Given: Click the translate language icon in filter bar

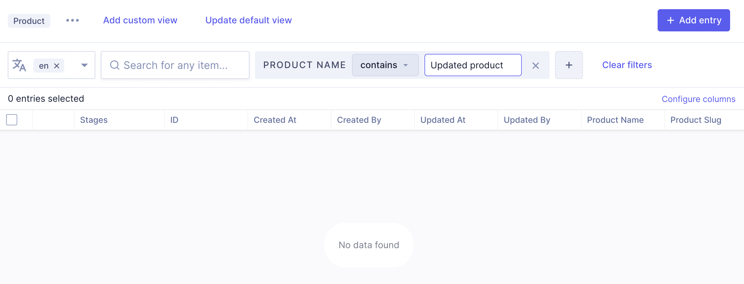Looking at the screenshot, I should pos(19,65).
